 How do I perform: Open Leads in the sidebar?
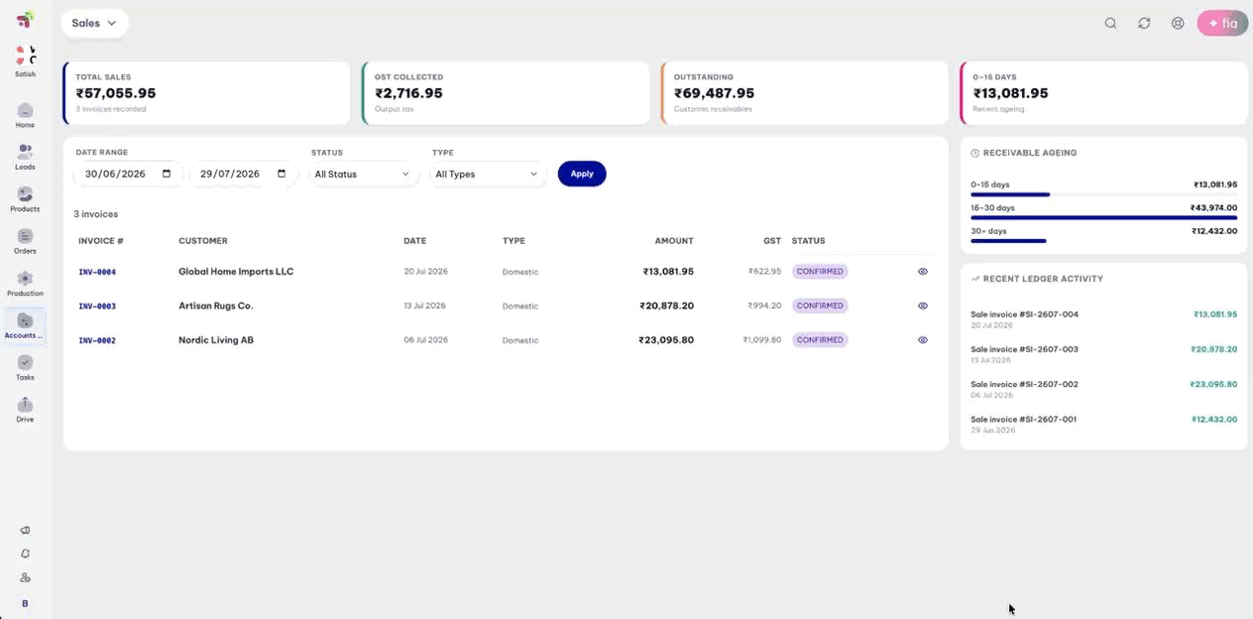point(25,158)
